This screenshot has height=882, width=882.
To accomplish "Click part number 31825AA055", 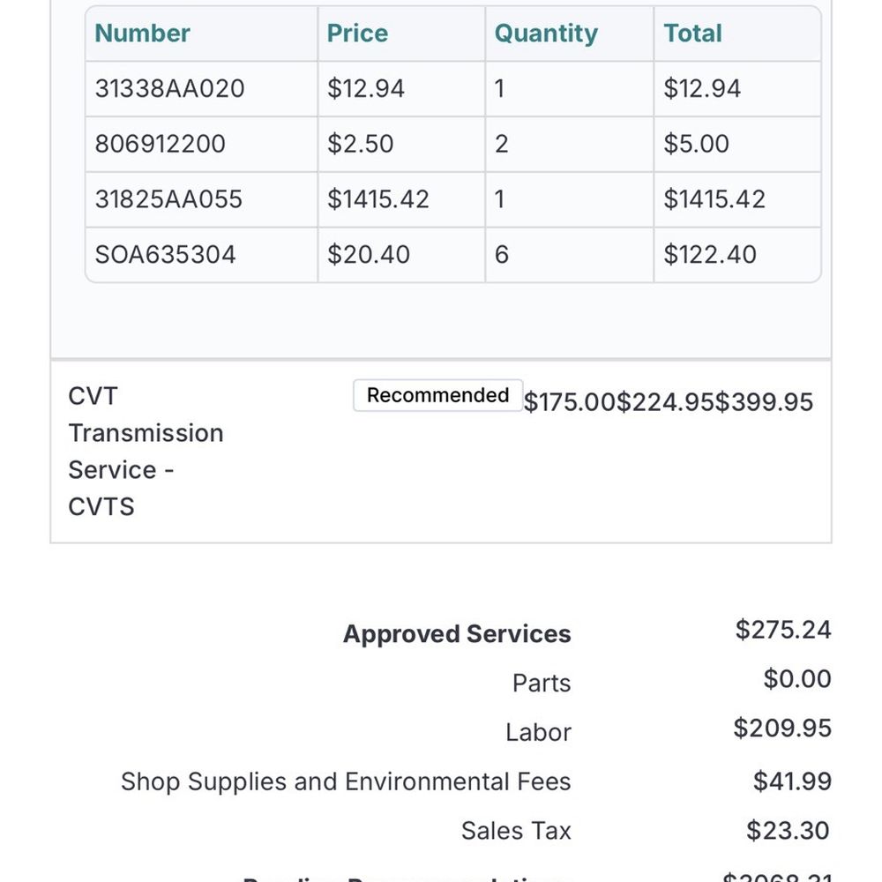I will tap(168, 199).
